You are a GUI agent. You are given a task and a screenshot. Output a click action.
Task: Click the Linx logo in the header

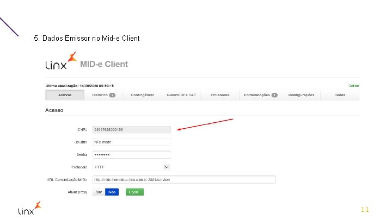pyautogui.click(x=61, y=61)
